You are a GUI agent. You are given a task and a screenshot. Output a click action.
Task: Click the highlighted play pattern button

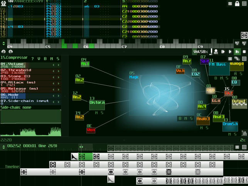click(237, 52)
